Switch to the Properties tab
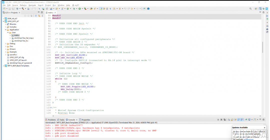Viewport: 270px width, 140px height. click(84, 120)
